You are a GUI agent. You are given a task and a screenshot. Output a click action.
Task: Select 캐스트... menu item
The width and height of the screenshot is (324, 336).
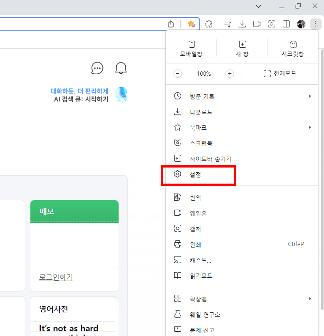242,260
